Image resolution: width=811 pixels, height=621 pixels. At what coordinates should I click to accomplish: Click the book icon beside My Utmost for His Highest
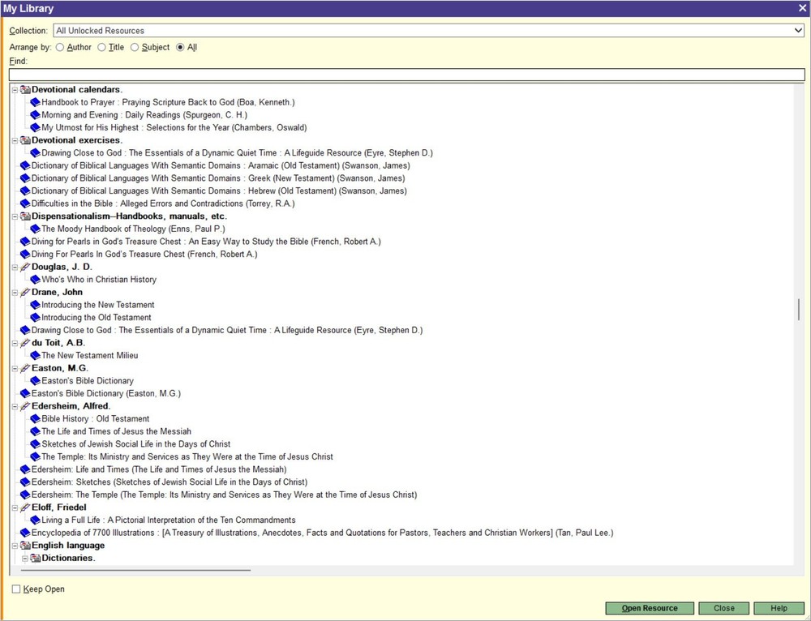tap(35, 128)
